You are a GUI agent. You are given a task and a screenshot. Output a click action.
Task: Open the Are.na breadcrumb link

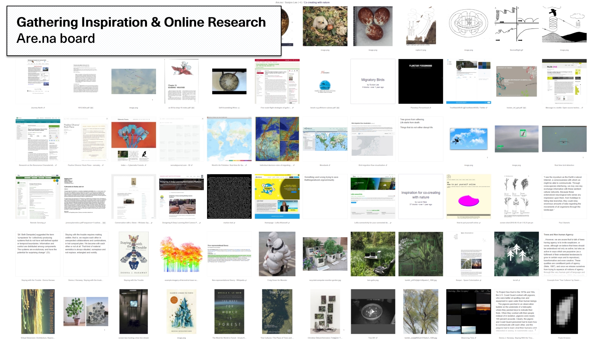(279, 3)
